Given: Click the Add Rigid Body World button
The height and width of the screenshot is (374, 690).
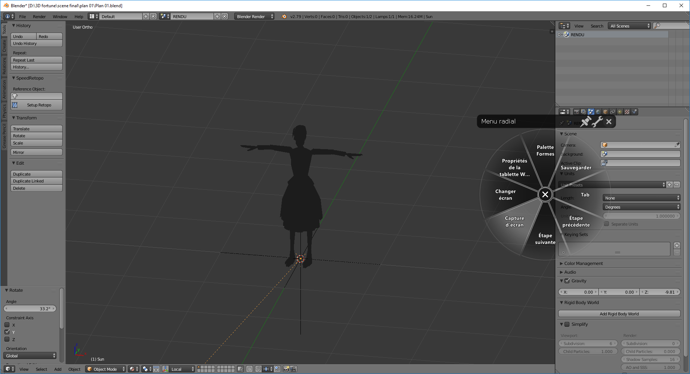Looking at the screenshot, I should tap(619, 314).
